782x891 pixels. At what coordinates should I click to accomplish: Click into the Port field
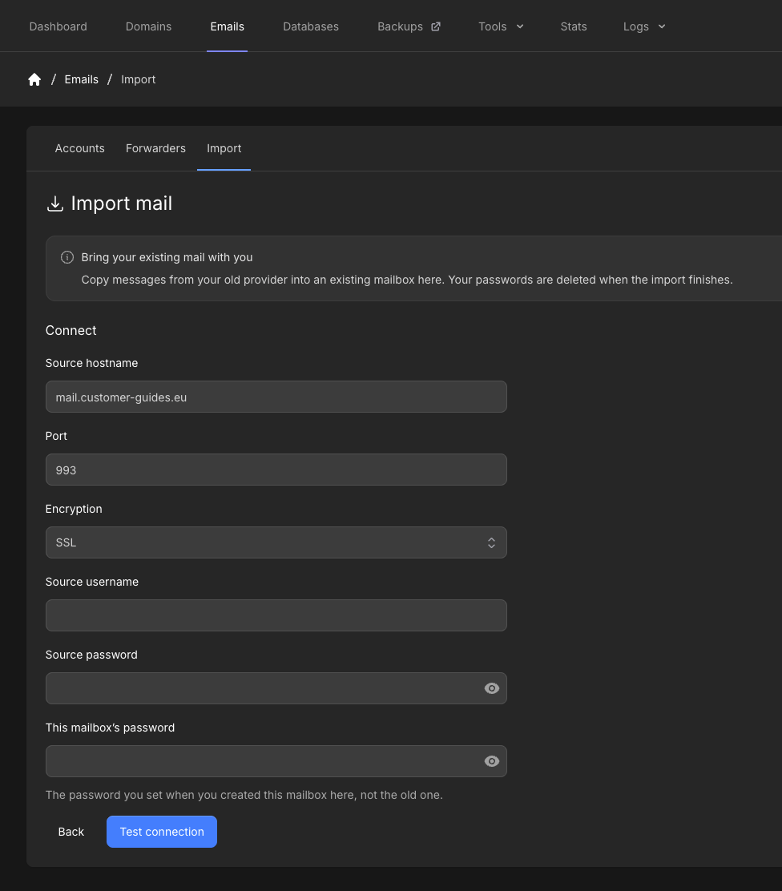click(x=276, y=470)
